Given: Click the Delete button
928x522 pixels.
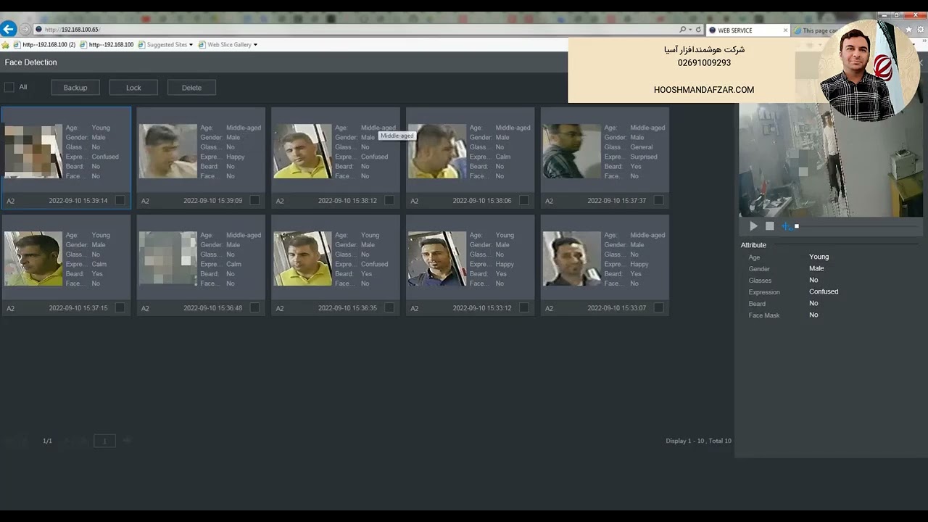Looking at the screenshot, I should coord(191,88).
